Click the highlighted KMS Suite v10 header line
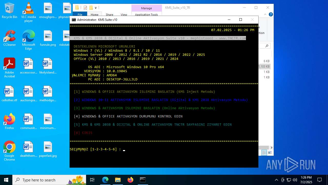The width and height of the screenshot is (328, 185). click(158, 38)
